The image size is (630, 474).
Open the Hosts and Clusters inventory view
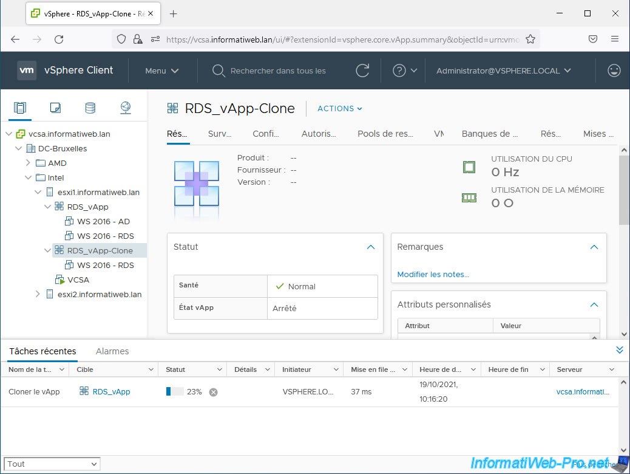pos(20,108)
